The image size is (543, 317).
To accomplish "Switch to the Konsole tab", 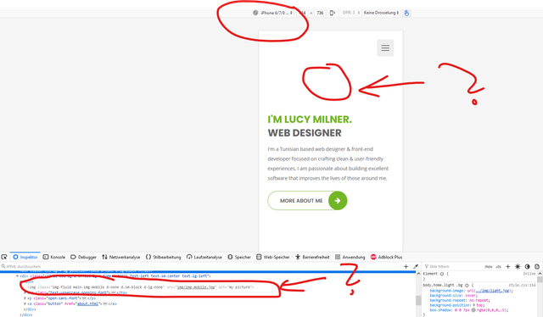I will (54, 257).
